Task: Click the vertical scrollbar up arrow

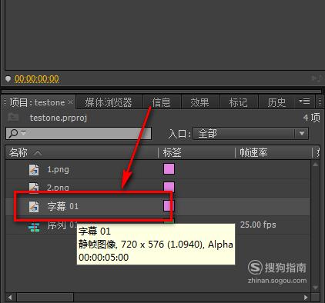Action: 316,165
